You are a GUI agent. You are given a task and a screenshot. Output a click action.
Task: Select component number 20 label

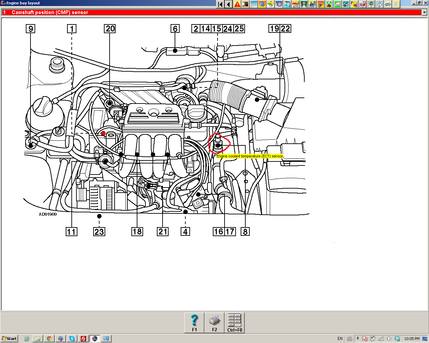(110, 29)
